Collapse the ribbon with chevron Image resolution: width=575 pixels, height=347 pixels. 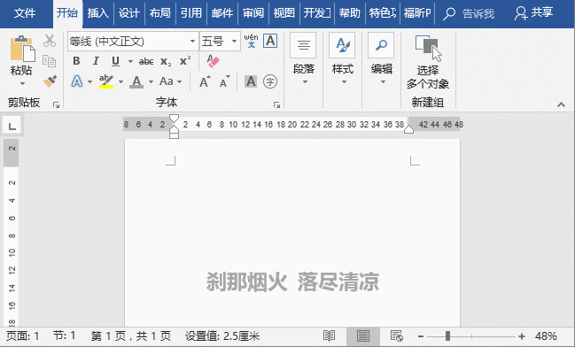[x=561, y=104]
